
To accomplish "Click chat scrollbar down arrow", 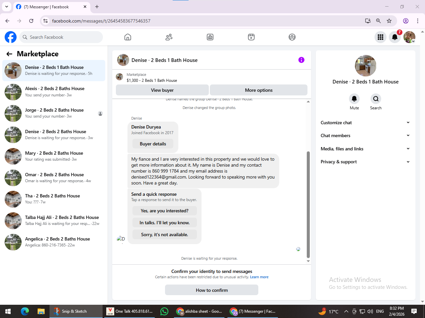I will [308, 261].
